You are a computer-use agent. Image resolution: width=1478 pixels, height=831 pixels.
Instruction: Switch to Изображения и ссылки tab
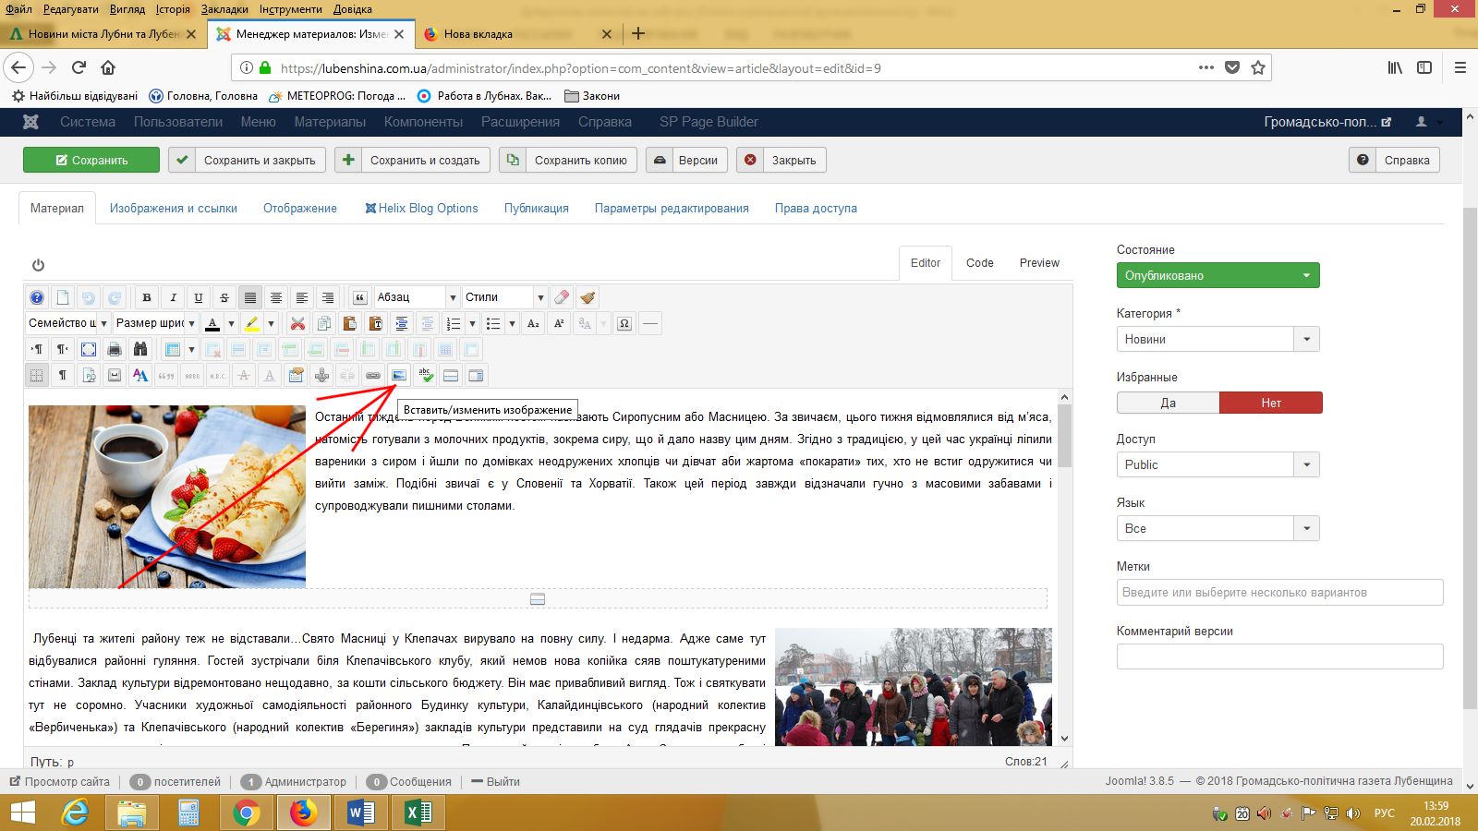click(174, 208)
